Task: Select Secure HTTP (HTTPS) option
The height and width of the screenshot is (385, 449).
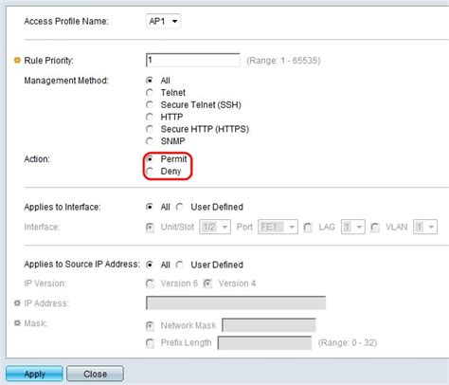Action: pyautogui.click(x=150, y=129)
